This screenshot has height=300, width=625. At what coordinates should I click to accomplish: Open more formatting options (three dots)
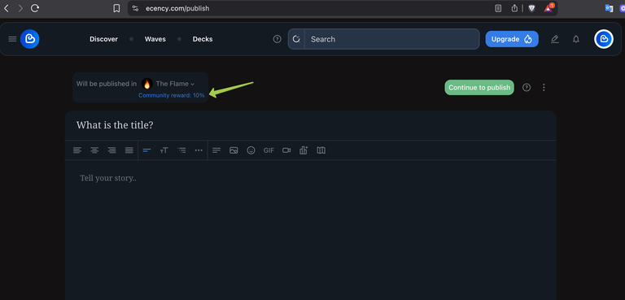pyautogui.click(x=199, y=150)
